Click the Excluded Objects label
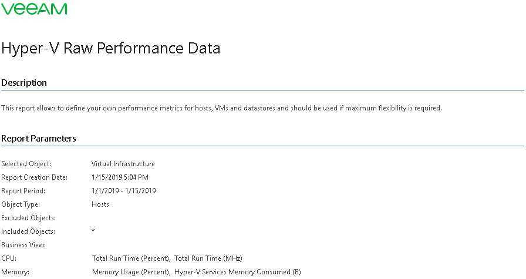 click(x=28, y=218)
